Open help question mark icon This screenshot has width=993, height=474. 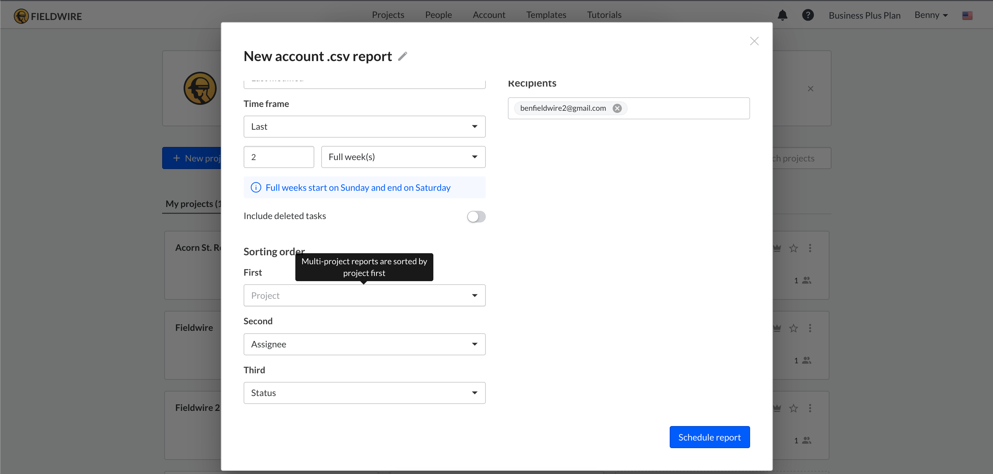[x=808, y=15]
